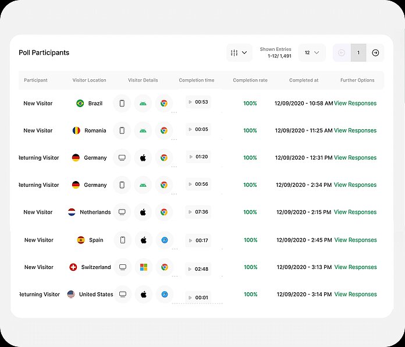Play the 07:36 completion time recording
Image resolution: width=405 pixels, height=347 pixels.
tap(190, 212)
